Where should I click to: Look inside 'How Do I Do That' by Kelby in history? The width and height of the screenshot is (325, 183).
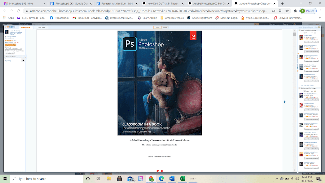pyautogui.click(x=311, y=52)
